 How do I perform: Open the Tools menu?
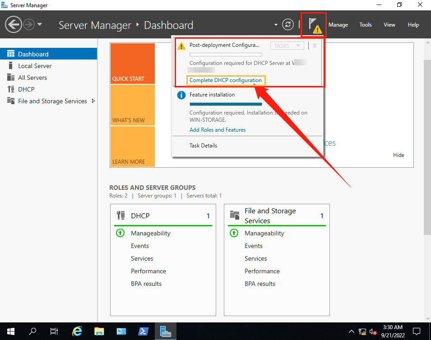coord(366,25)
